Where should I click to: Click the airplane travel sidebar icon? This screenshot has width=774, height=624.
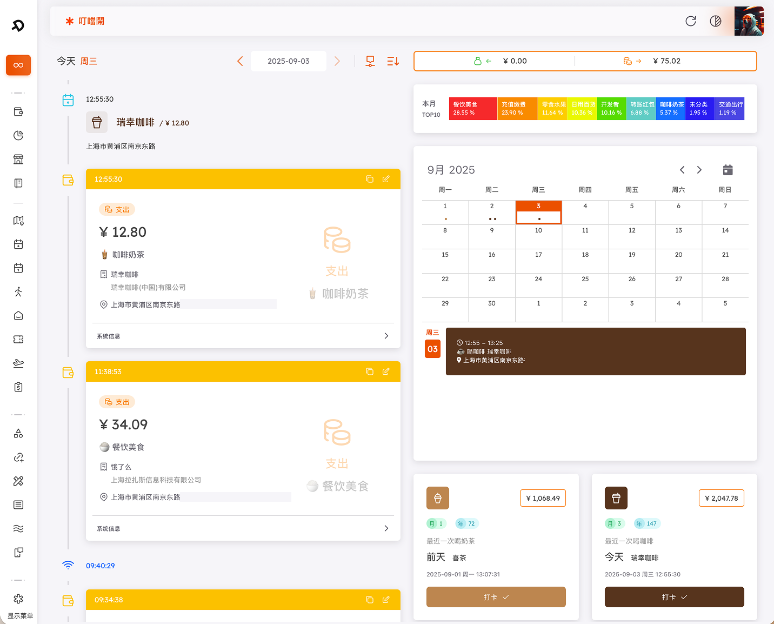(x=18, y=363)
